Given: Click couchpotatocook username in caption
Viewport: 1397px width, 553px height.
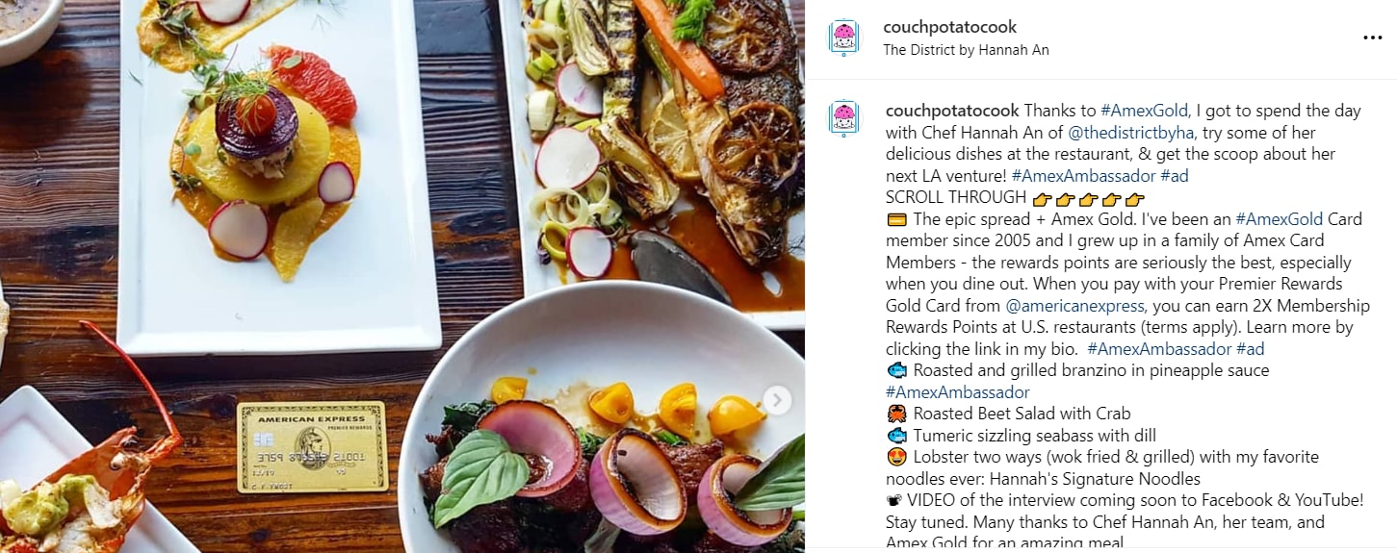Looking at the screenshot, I should [x=952, y=111].
